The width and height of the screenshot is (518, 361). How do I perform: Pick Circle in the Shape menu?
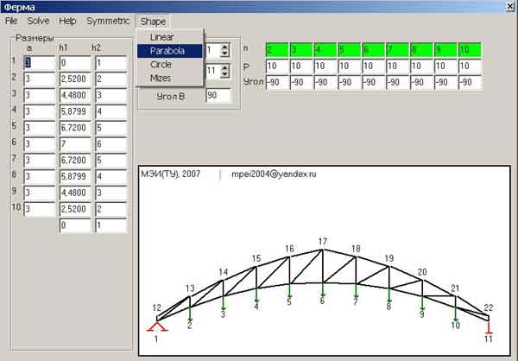pyautogui.click(x=161, y=65)
